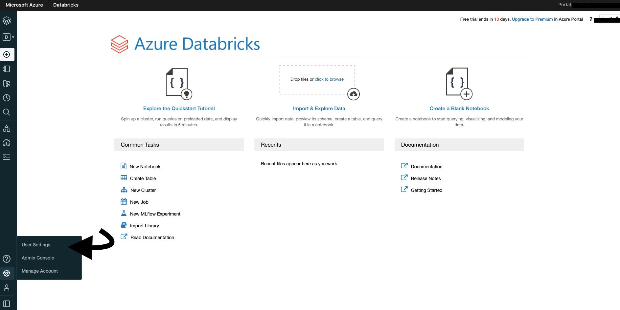
Task: Open the workspace persona switcher dropdown
Action: [x=8, y=37]
